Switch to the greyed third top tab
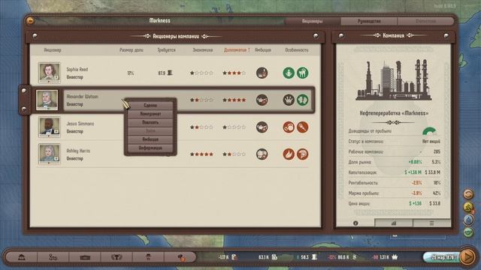 point(426,21)
